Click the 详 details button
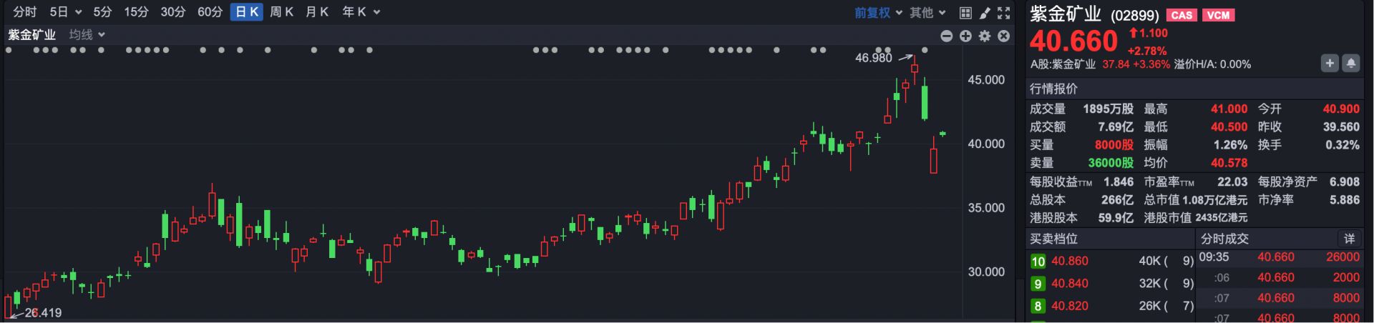 1349,239
